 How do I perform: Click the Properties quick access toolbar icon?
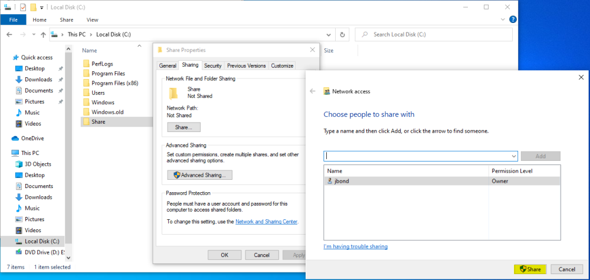[23, 7]
